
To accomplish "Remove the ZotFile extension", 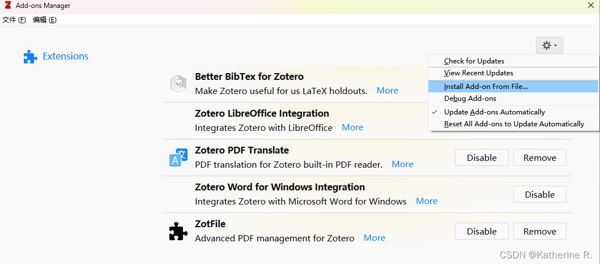I will coord(539,231).
